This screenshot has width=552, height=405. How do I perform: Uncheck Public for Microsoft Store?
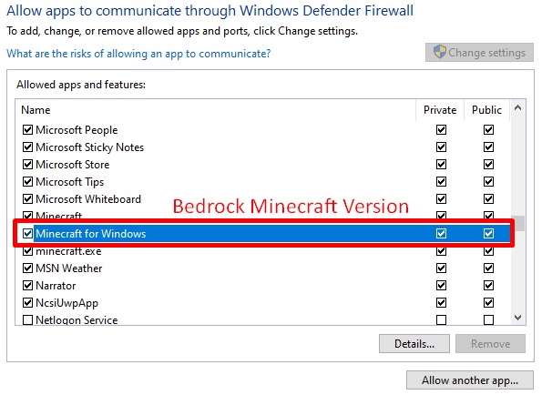[488, 165]
